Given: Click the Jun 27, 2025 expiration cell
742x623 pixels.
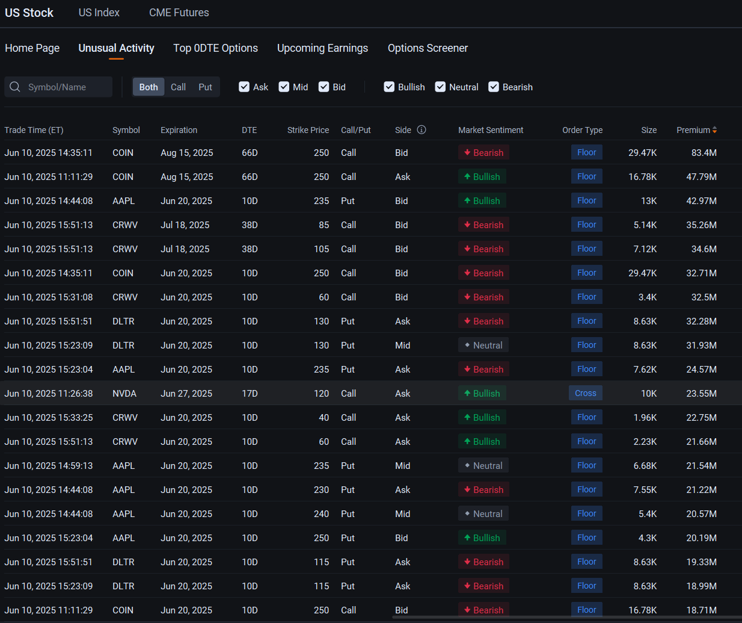Looking at the screenshot, I should [186, 394].
